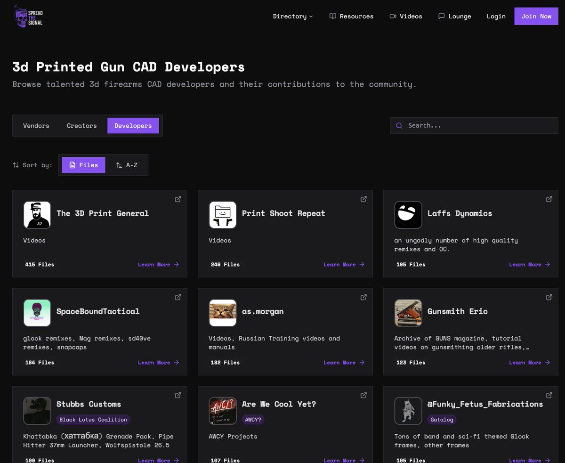Click the SpaceBoundTactical avatar thumbnail

click(x=37, y=312)
